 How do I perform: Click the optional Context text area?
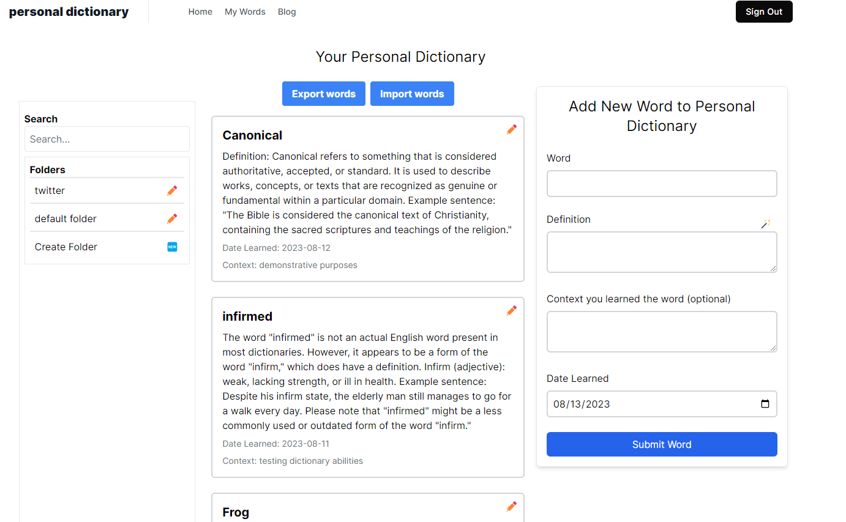662,331
